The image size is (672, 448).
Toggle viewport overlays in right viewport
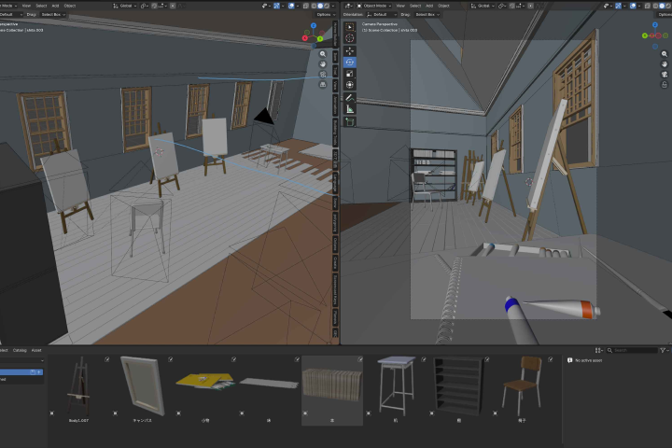[x=635, y=6]
